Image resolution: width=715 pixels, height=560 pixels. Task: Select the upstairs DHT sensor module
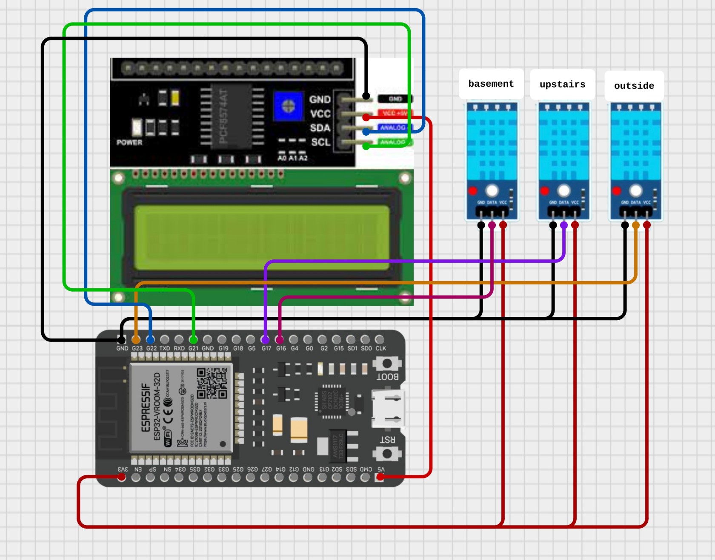(x=564, y=162)
